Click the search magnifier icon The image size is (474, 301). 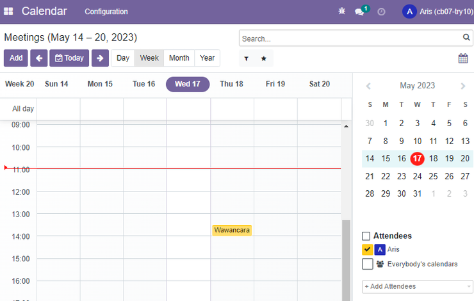click(x=466, y=37)
